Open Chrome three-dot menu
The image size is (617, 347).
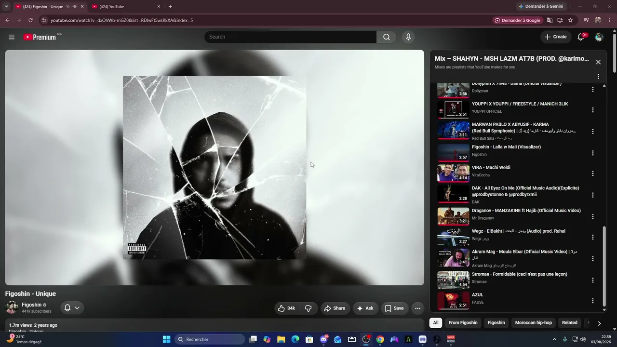point(610,20)
